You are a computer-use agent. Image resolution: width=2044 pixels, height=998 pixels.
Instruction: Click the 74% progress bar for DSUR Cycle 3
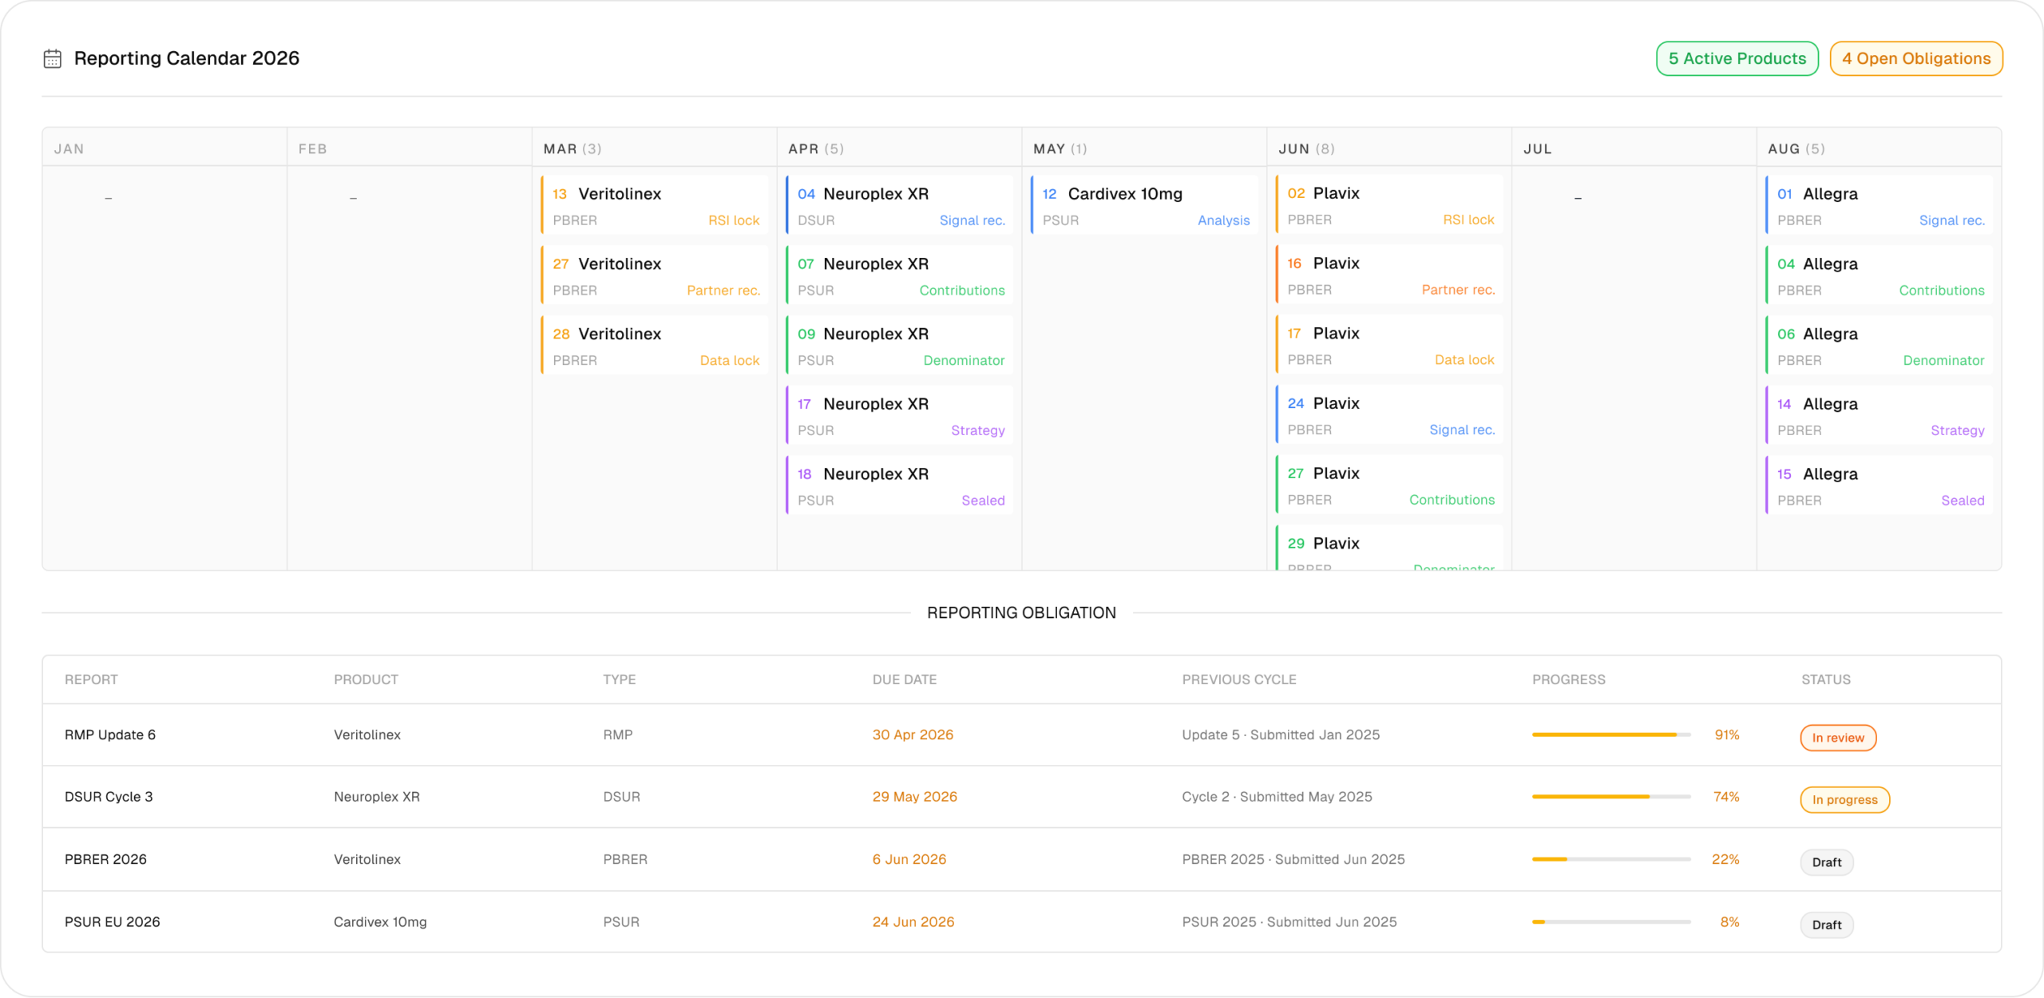1610,797
